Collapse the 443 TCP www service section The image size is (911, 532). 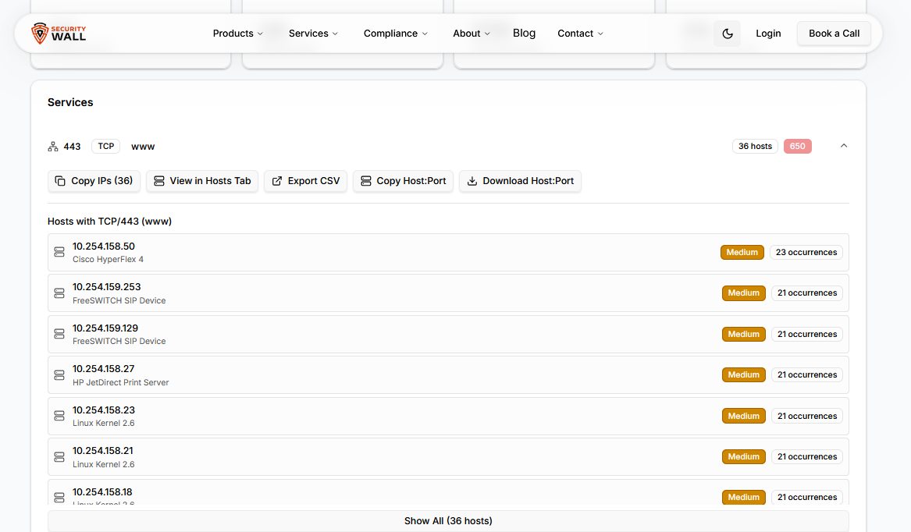[843, 146]
